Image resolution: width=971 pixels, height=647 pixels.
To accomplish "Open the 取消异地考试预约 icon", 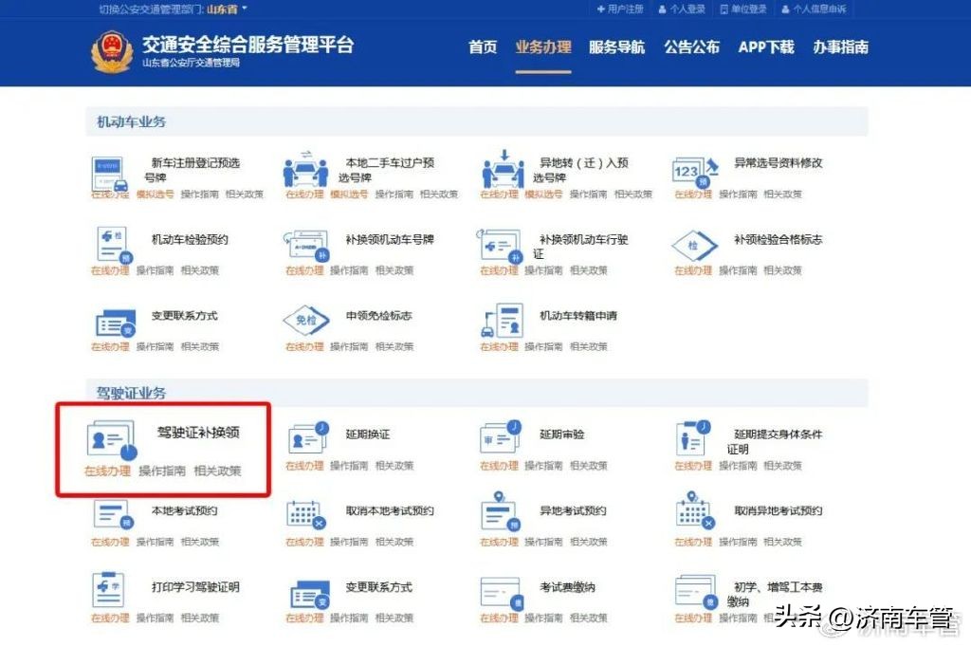I will pyautogui.click(x=693, y=515).
